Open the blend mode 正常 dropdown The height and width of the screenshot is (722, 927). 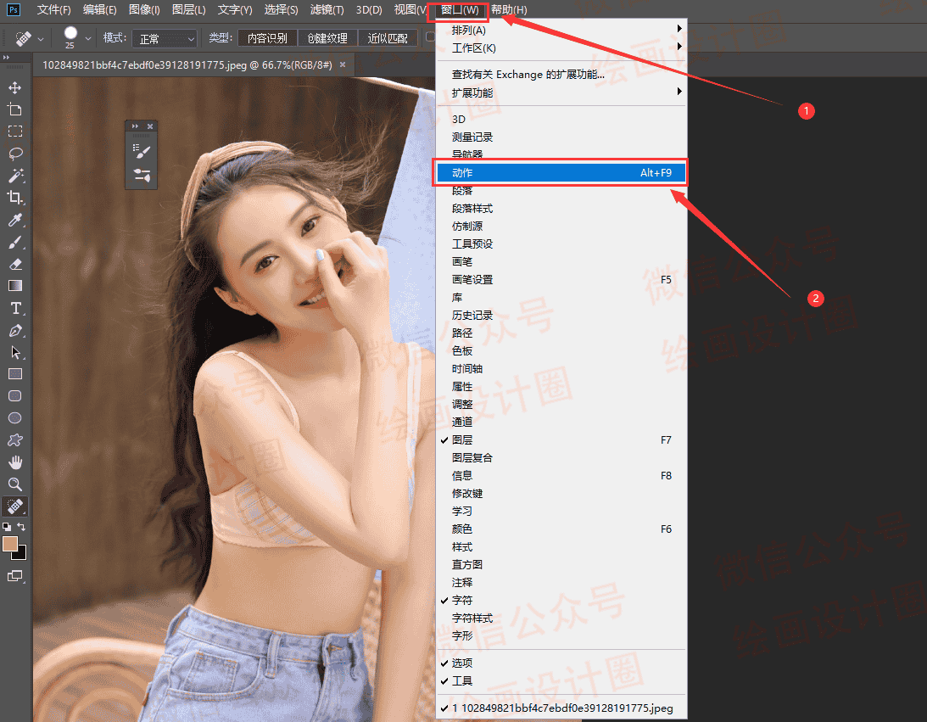[x=164, y=38]
